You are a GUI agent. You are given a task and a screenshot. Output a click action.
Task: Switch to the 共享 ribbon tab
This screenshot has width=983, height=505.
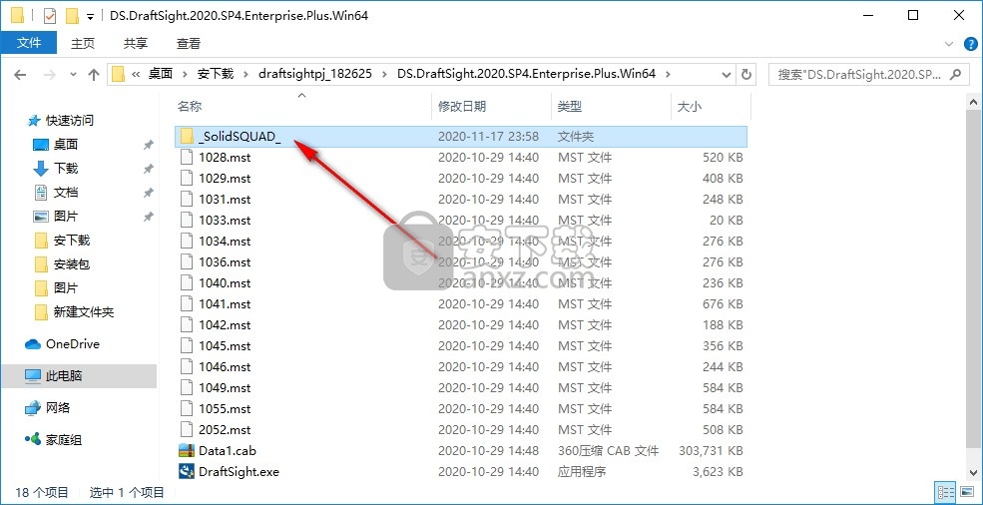(x=136, y=43)
